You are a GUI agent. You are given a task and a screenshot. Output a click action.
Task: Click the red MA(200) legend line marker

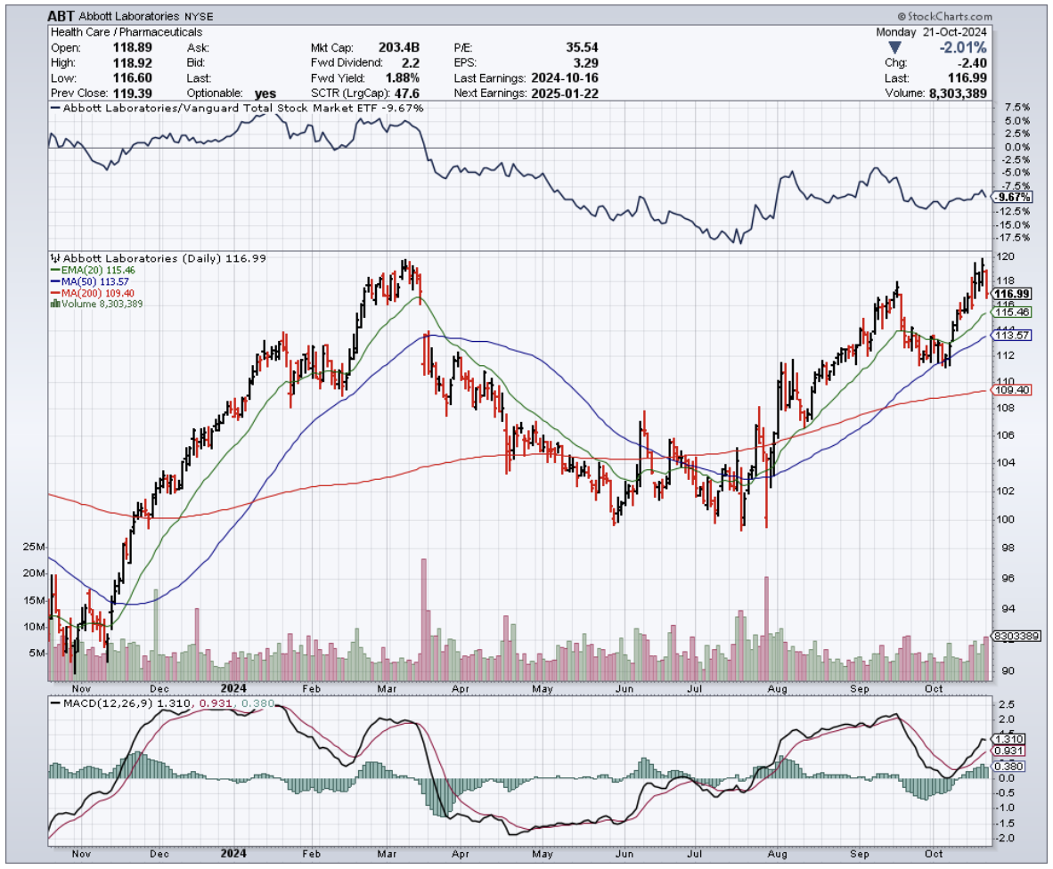click(x=54, y=292)
